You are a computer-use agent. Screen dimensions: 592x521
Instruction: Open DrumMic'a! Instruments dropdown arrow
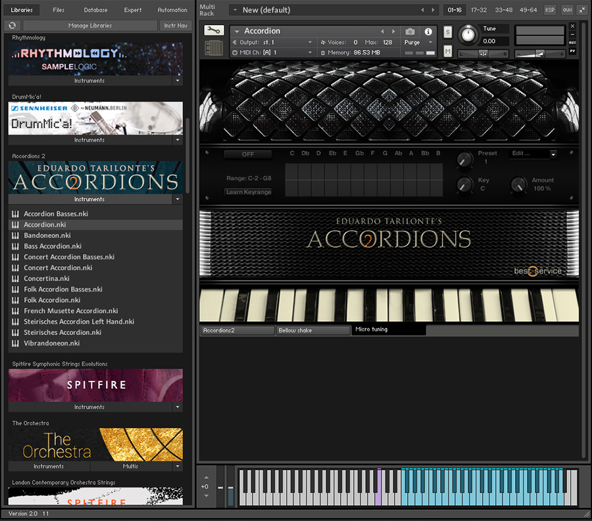(178, 140)
